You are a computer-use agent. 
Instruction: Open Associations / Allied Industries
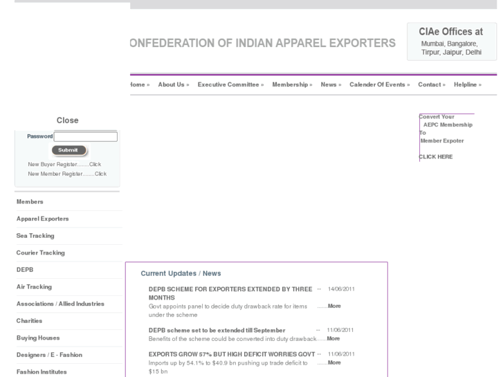coord(60,304)
